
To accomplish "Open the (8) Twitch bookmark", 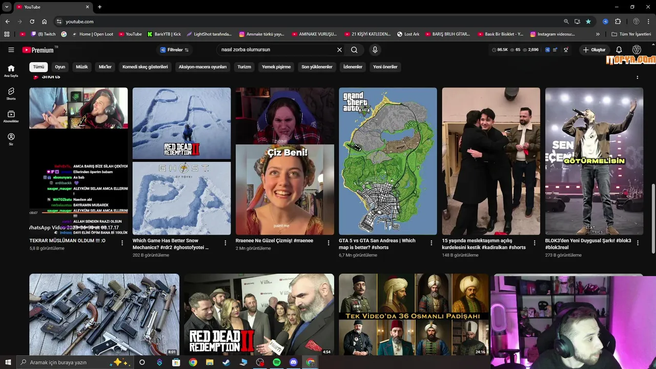I will pyautogui.click(x=43, y=34).
